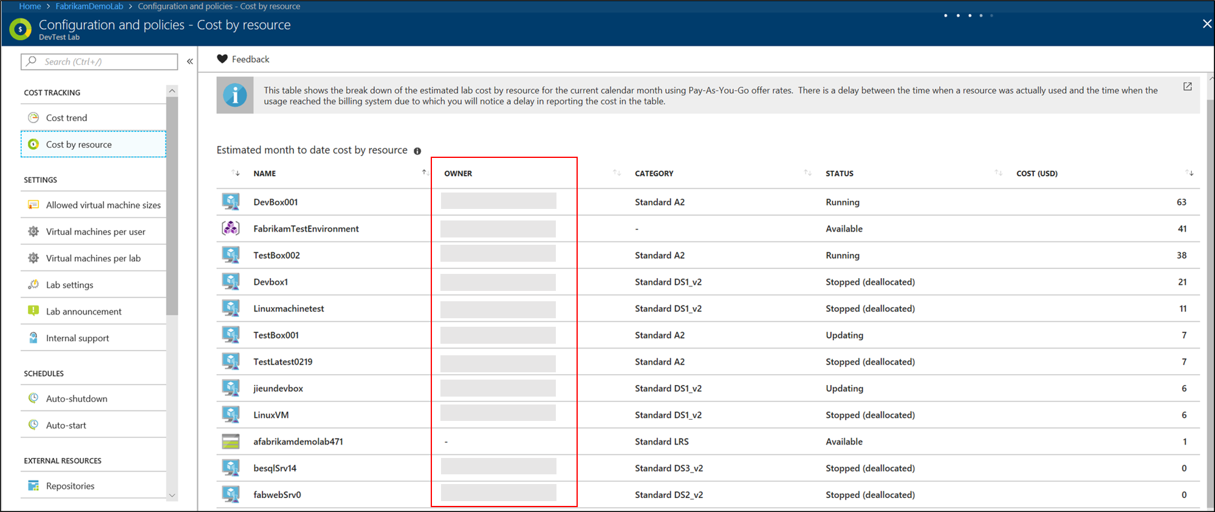Select the jieundevbox row name
1215x512 pixels.
[x=278, y=389]
